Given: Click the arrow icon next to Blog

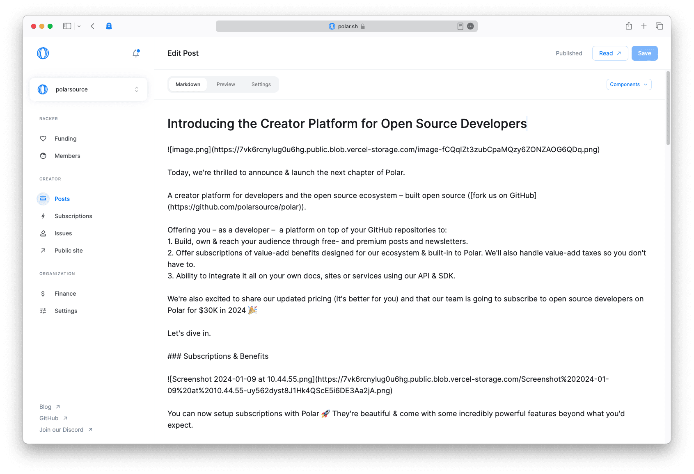Looking at the screenshot, I should (58, 407).
